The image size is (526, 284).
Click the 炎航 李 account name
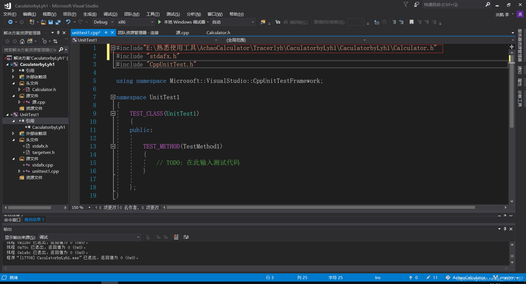coord(502,14)
